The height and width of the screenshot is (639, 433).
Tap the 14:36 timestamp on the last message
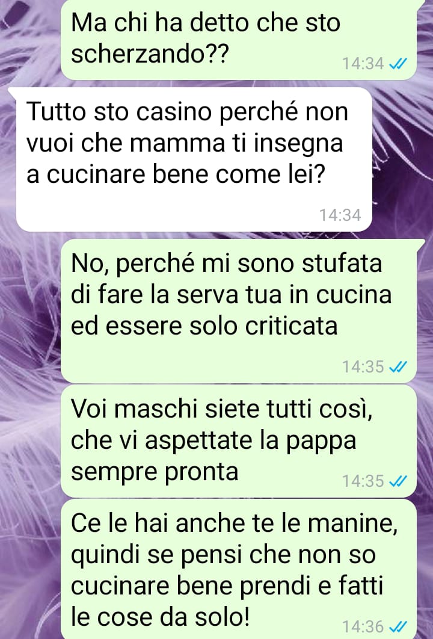(x=363, y=626)
